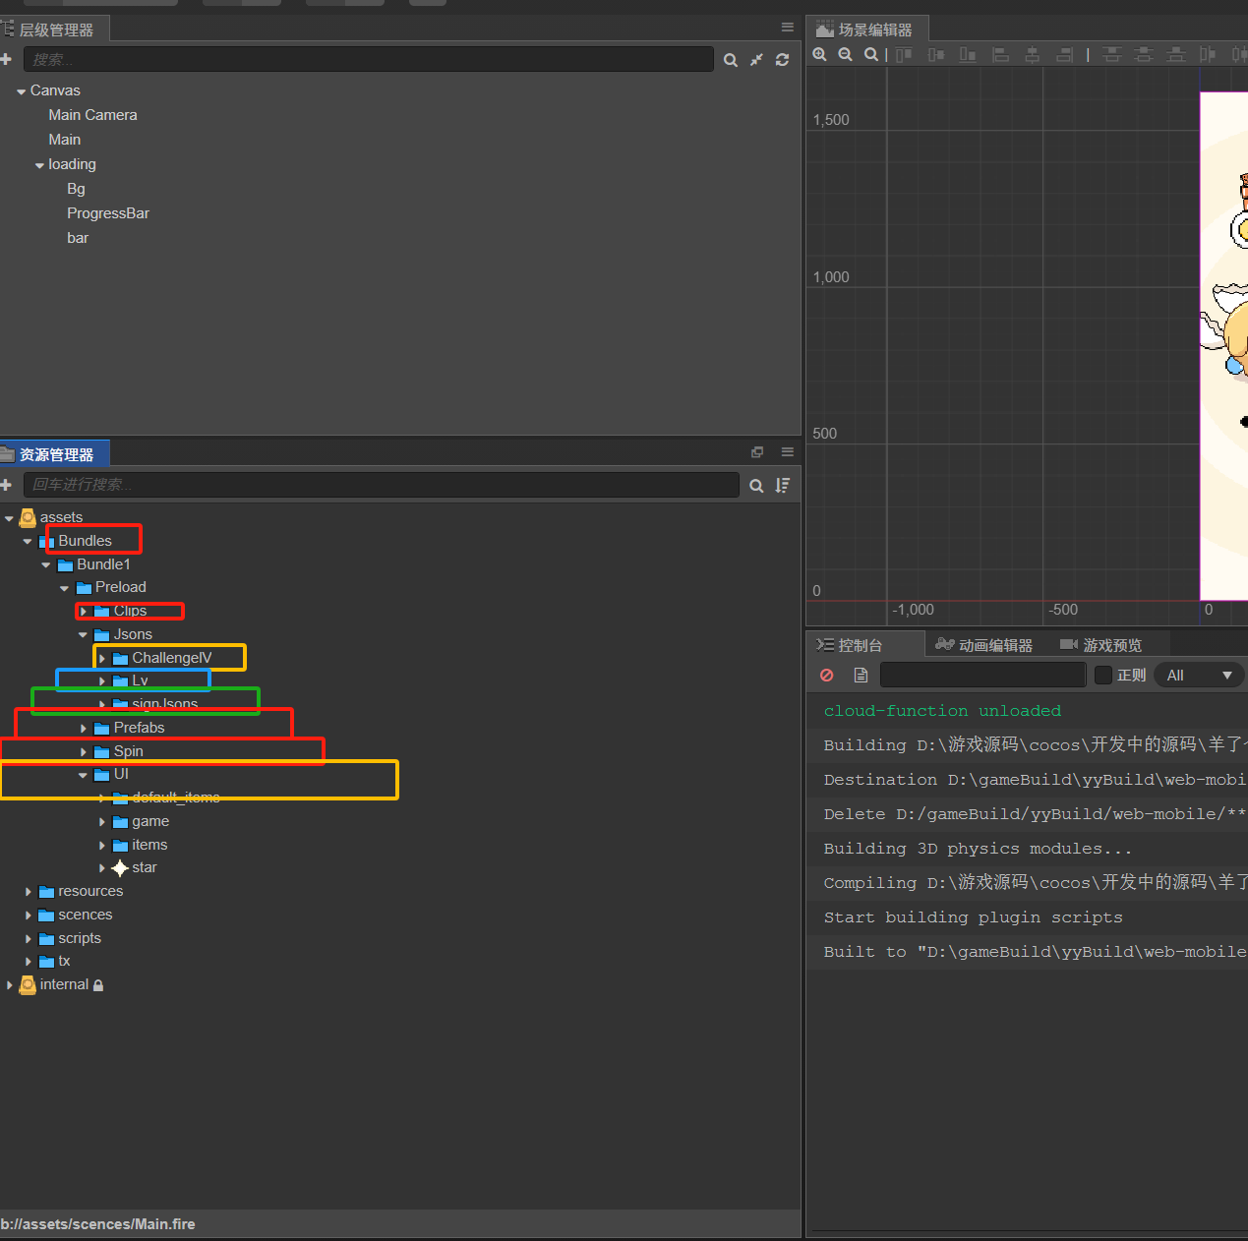Select the star asset
Screen dimensions: 1248x1241
tap(144, 867)
